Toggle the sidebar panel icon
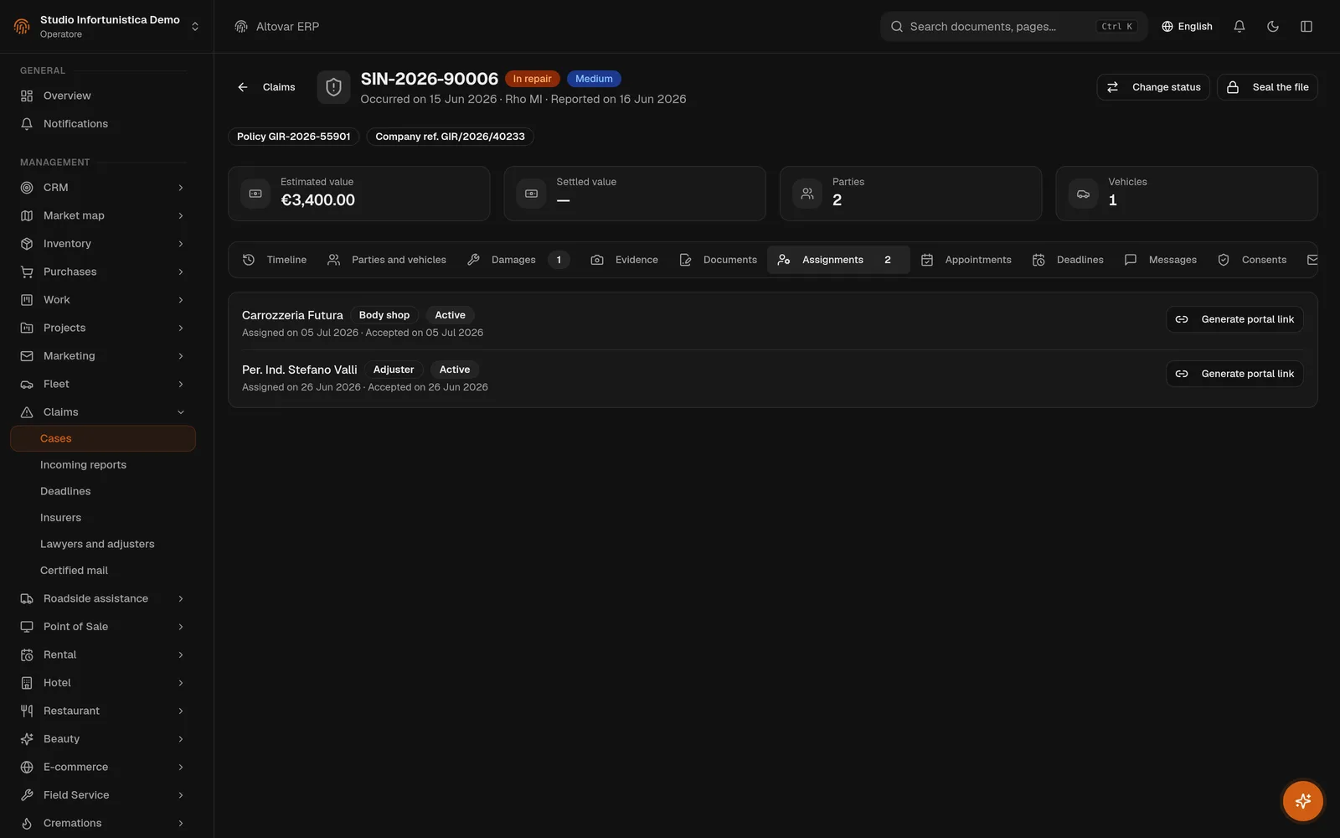The width and height of the screenshot is (1340, 838). pyautogui.click(x=1306, y=27)
